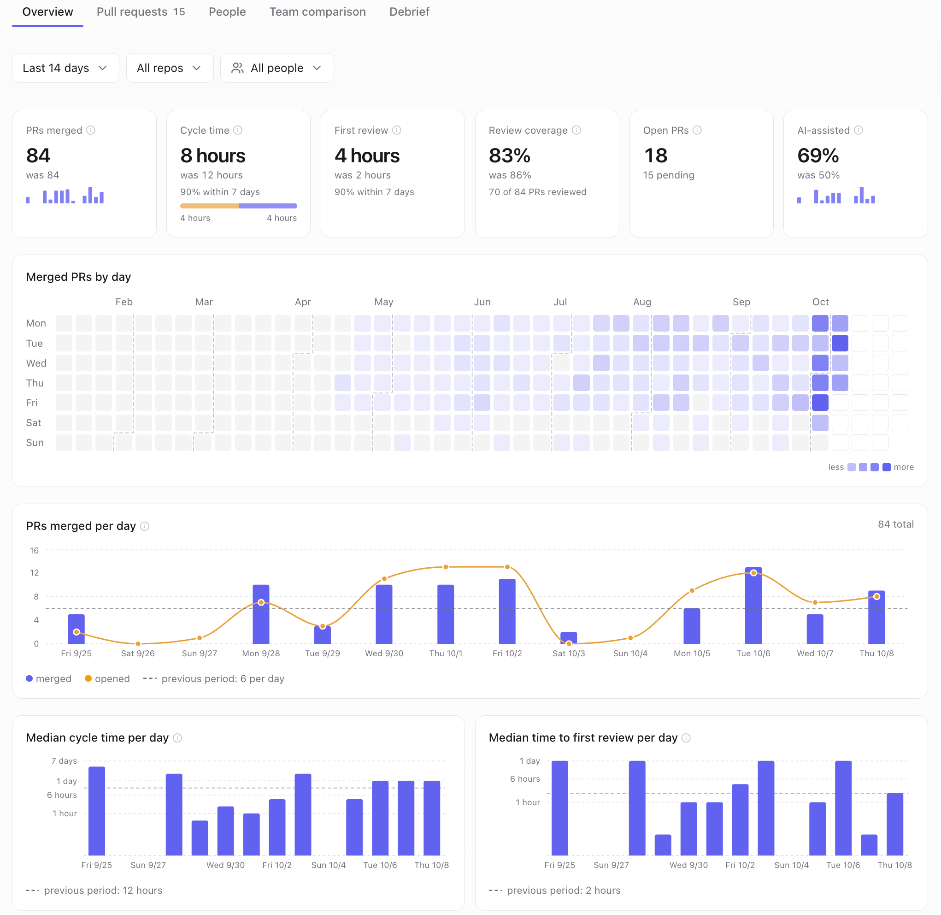Click the '15 pending' text
The image size is (941, 915).
click(x=668, y=175)
